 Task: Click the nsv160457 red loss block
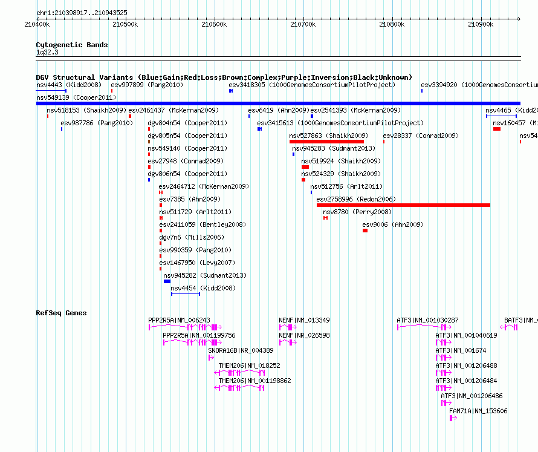coord(497,129)
